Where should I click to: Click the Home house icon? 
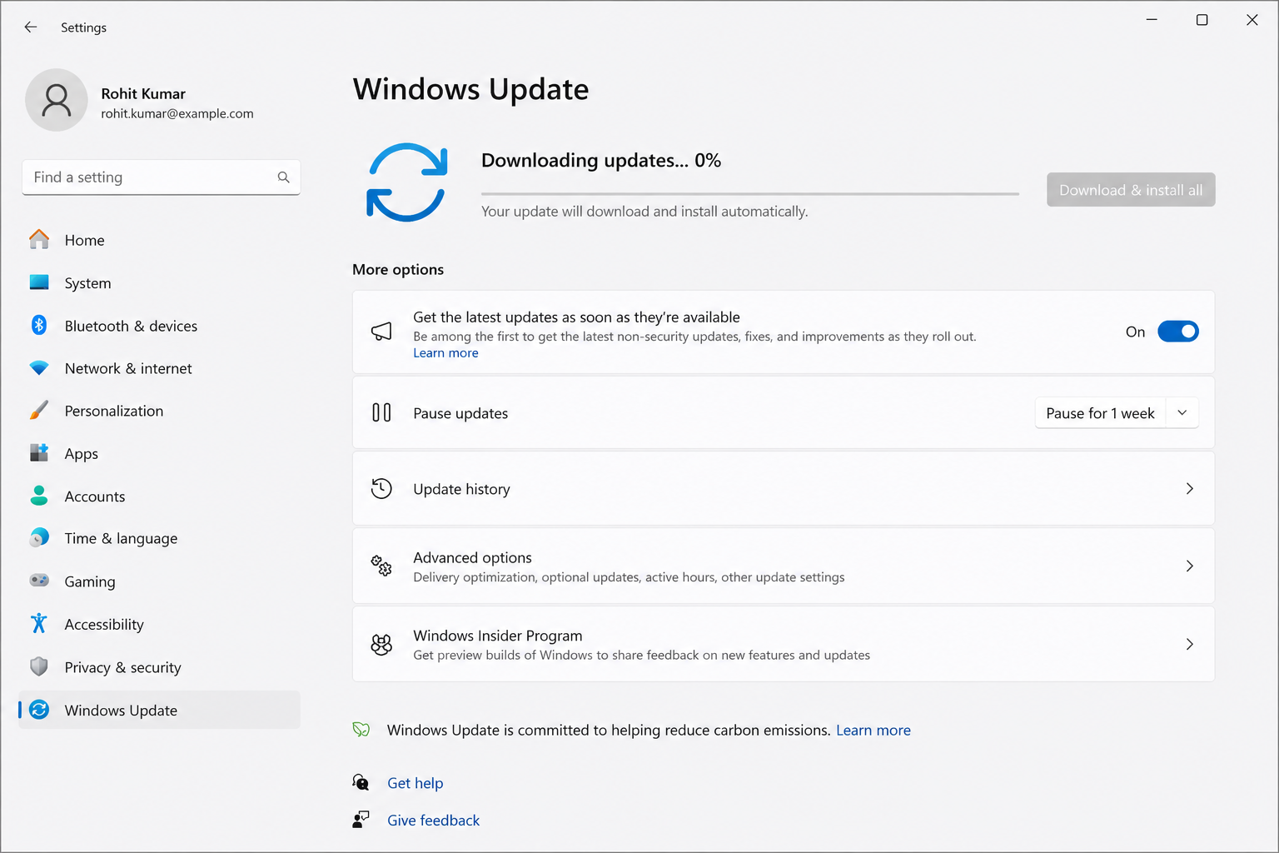click(39, 240)
